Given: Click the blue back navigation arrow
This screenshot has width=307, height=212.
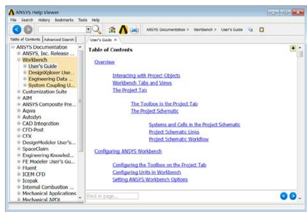Looking at the screenshot, I should [18, 30].
